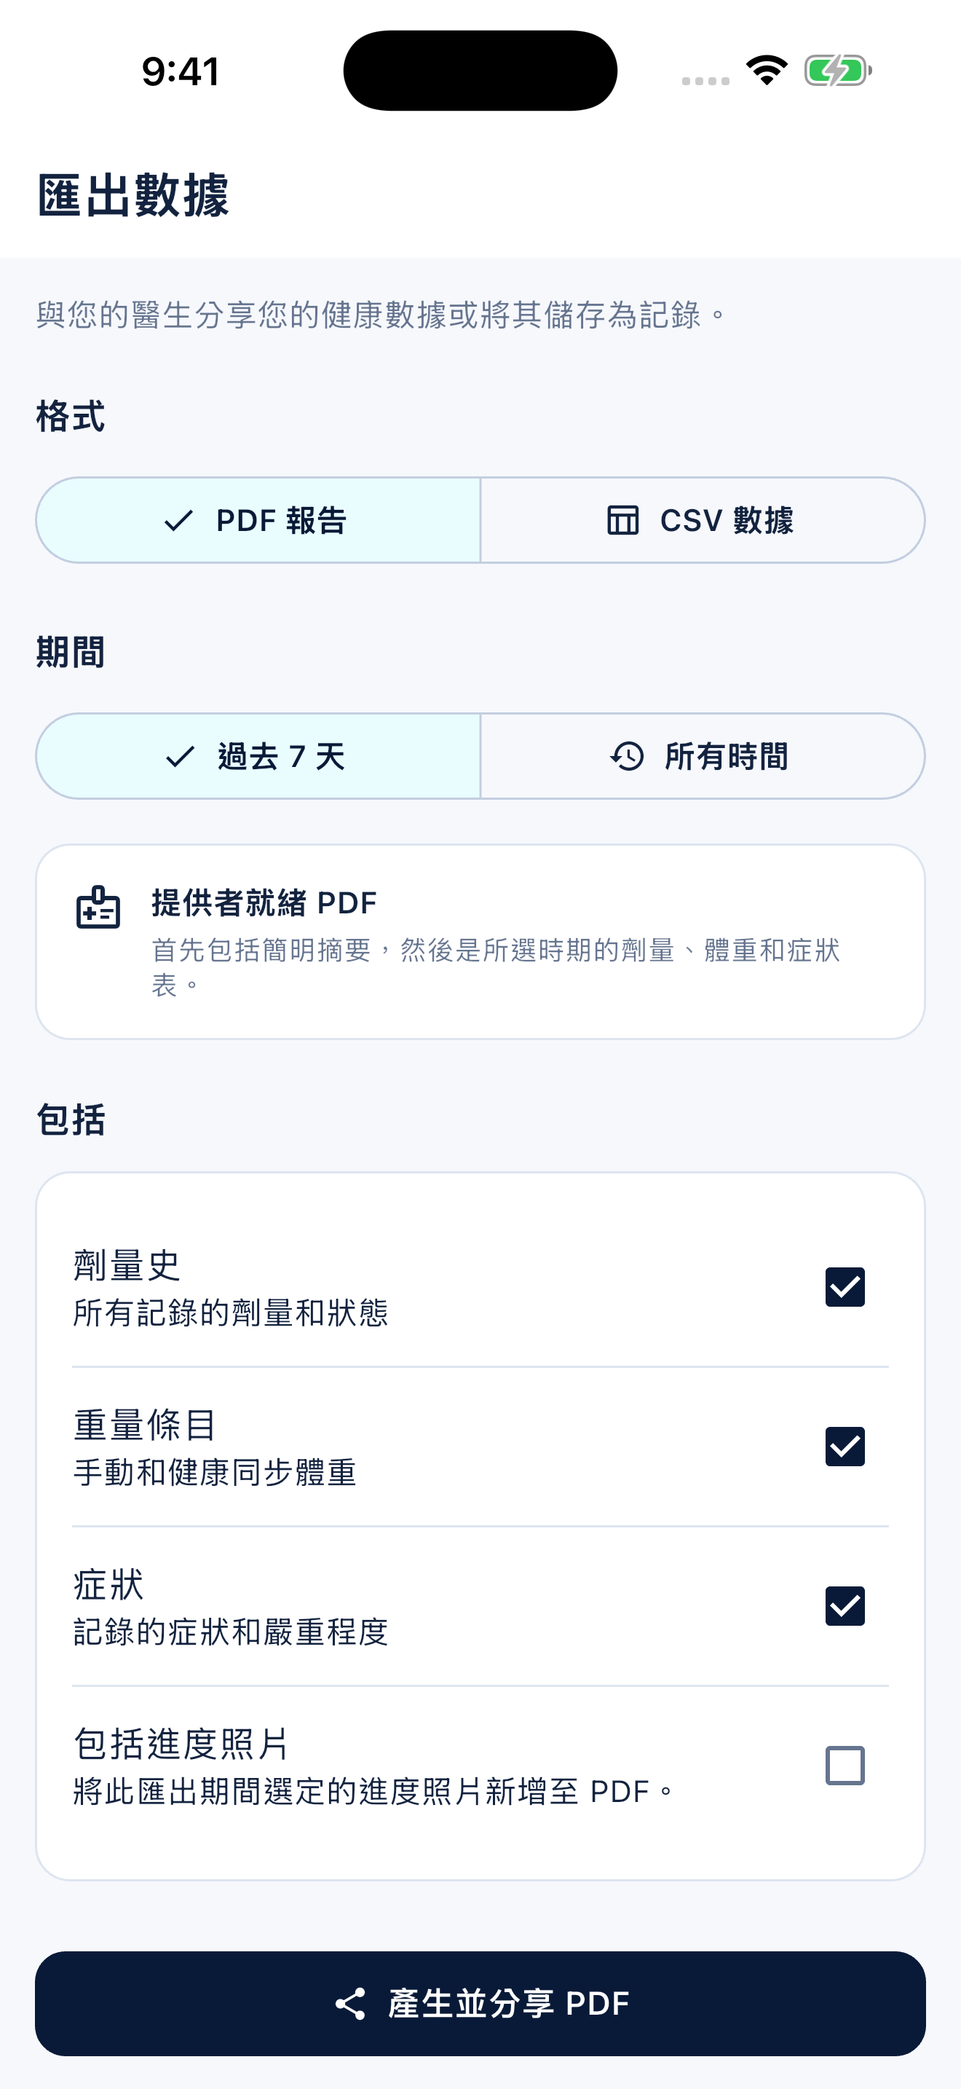Click the medical clipboard icon in provider card
The image size is (961, 2089).
pyautogui.click(x=98, y=907)
